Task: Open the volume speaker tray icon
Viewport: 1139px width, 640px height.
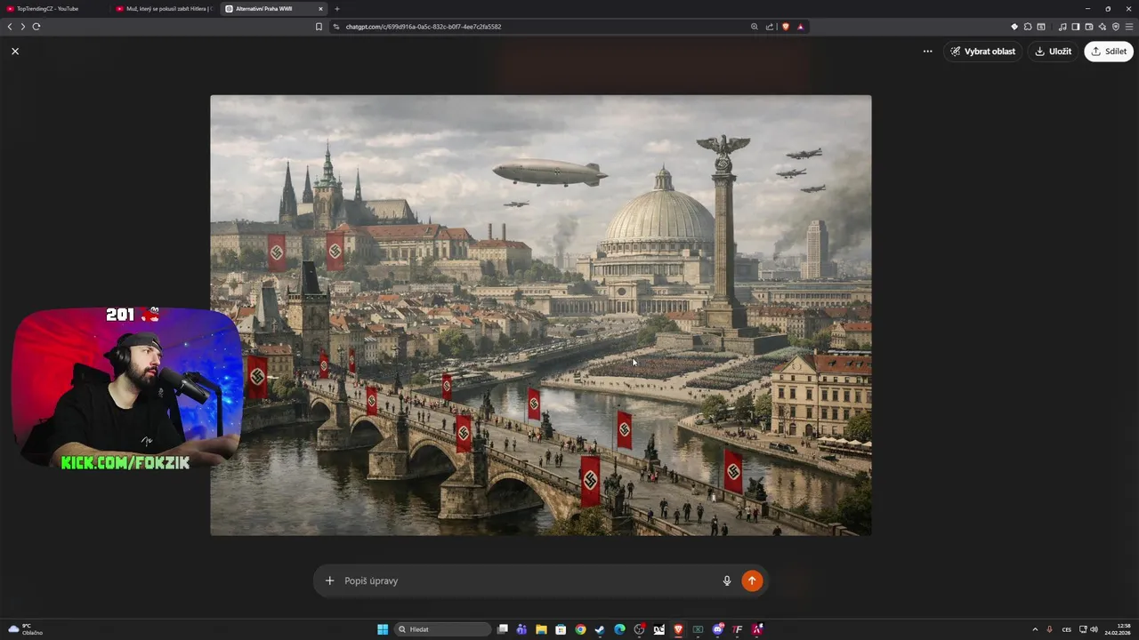Action: coord(1094,629)
